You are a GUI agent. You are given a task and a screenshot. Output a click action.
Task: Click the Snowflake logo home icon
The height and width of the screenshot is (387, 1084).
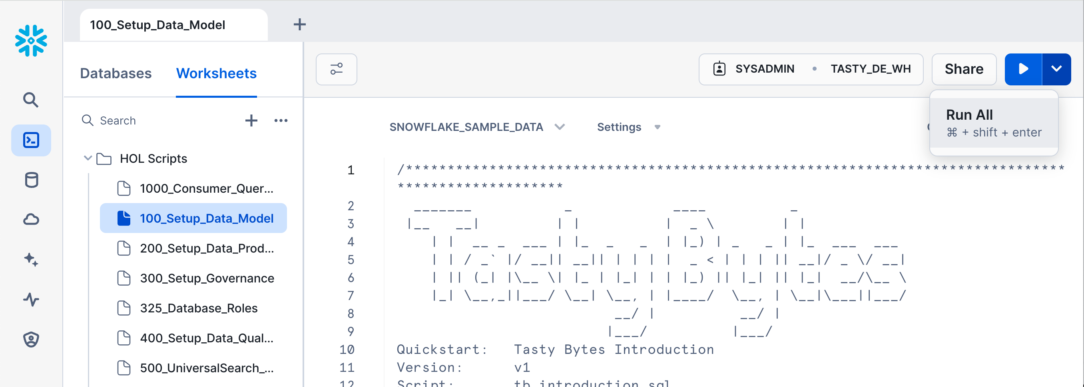click(31, 41)
